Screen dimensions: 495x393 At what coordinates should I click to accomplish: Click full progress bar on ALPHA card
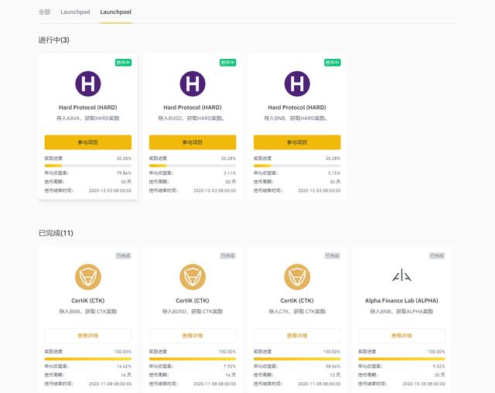(401, 359)
